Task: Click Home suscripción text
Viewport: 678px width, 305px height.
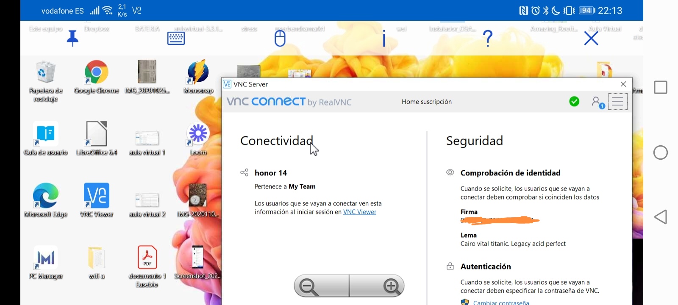Action: [427, 102]
